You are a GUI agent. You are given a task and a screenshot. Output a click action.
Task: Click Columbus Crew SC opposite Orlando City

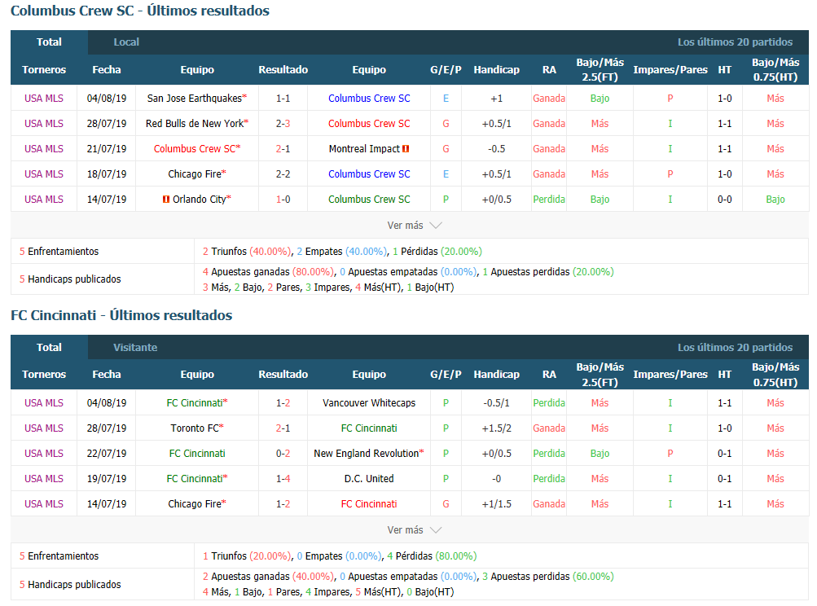click(369, 200)
